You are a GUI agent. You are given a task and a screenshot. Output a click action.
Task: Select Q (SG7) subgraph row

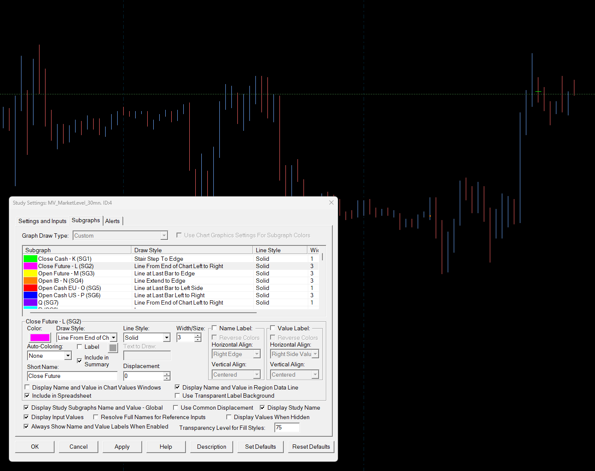tap(172, 302)
